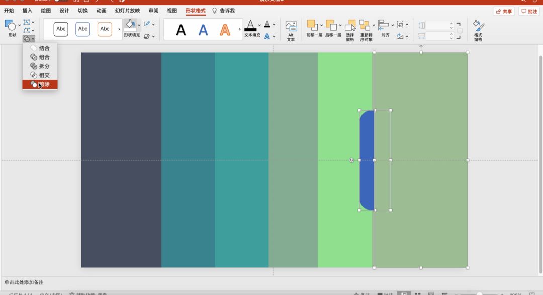Select the blue rounded shape on slide

(x=367, y=160)
